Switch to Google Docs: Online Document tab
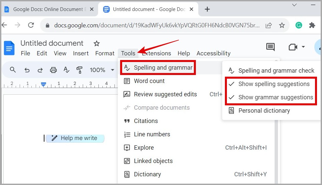The width and height of the screenshot is (322, 185). [x=49, y=9]
